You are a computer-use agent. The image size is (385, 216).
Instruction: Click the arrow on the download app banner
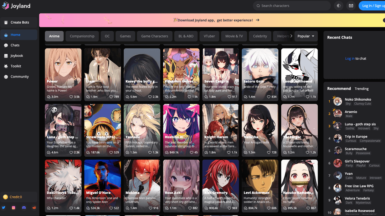tap(258, 20)
